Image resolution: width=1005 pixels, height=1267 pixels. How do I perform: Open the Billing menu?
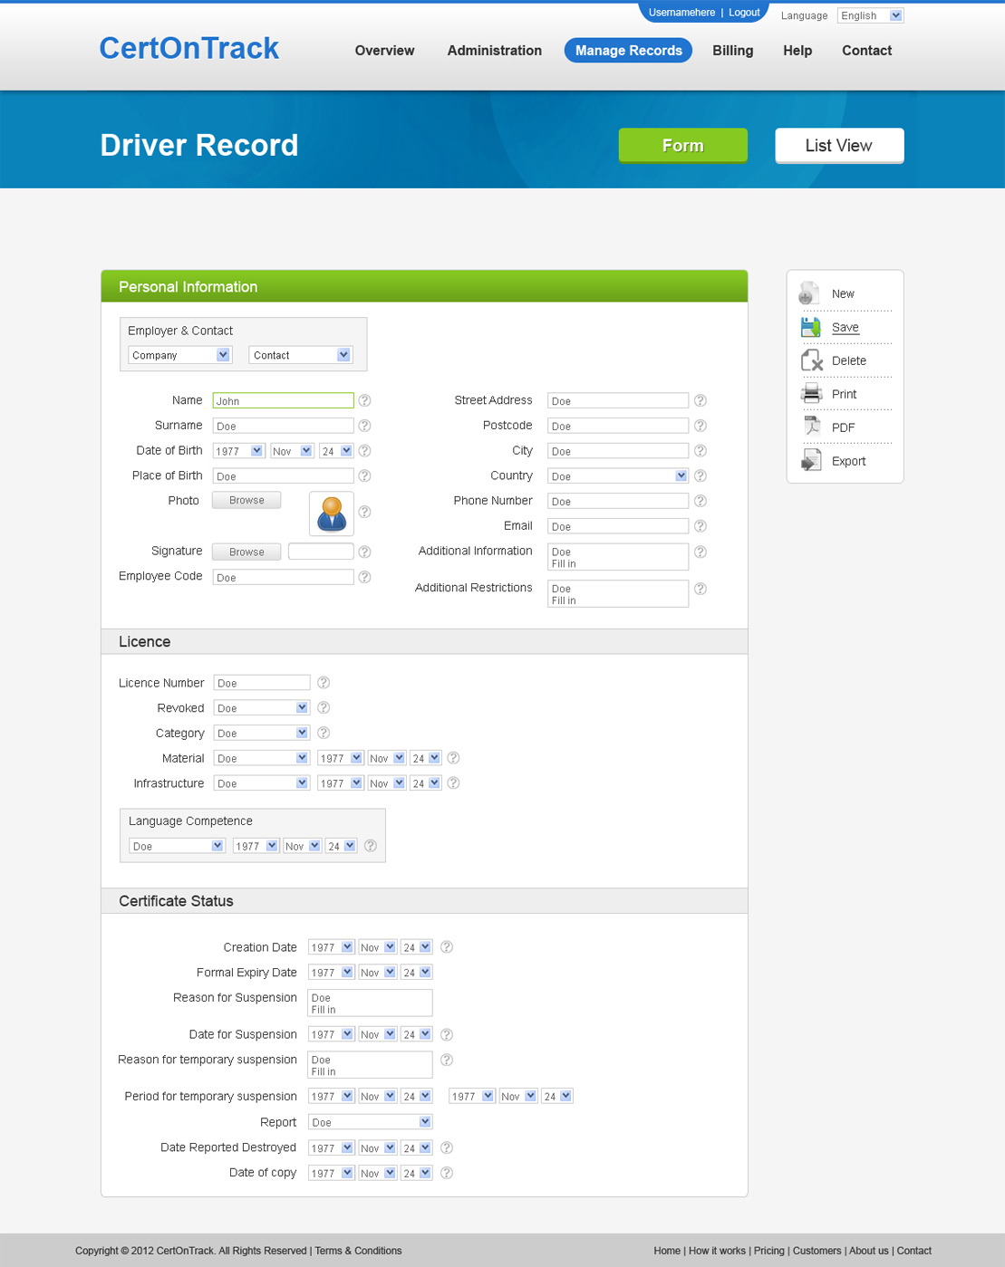pyautogui.click(x=732, y=51)
